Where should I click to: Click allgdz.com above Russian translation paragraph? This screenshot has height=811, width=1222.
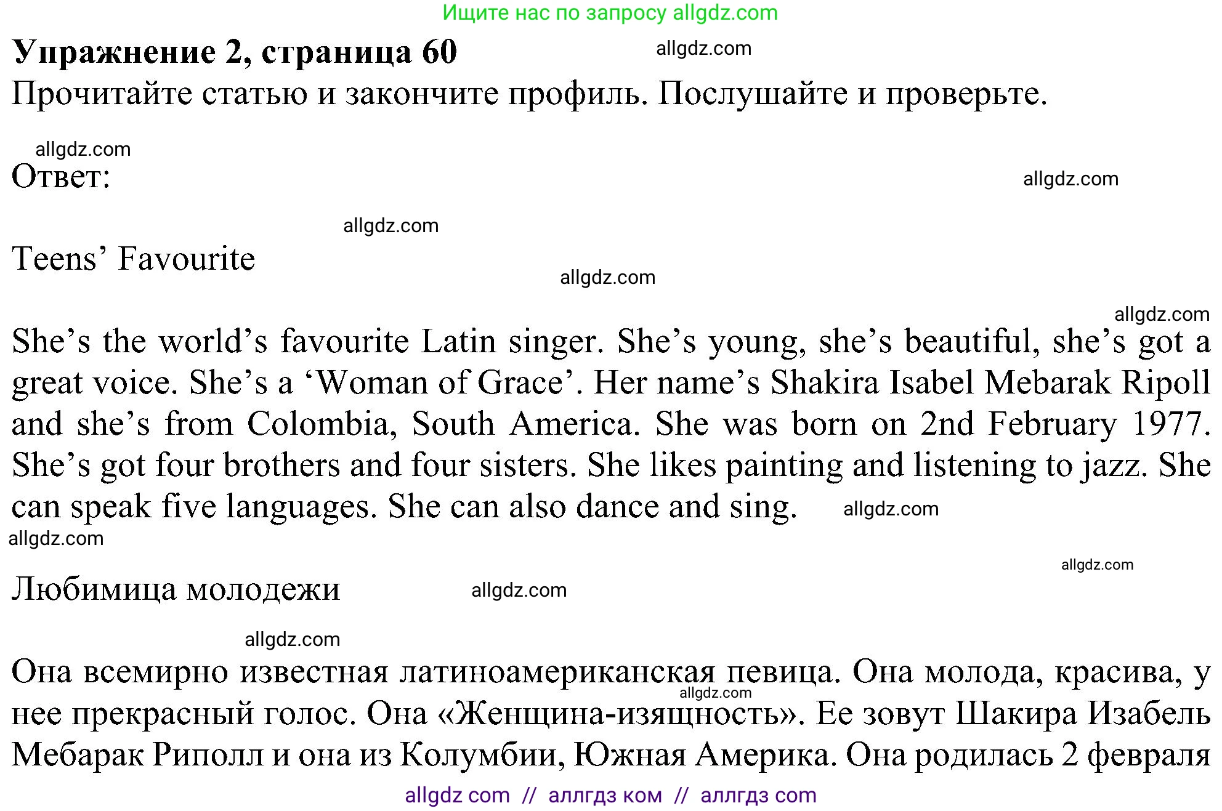tap(291, 639)
